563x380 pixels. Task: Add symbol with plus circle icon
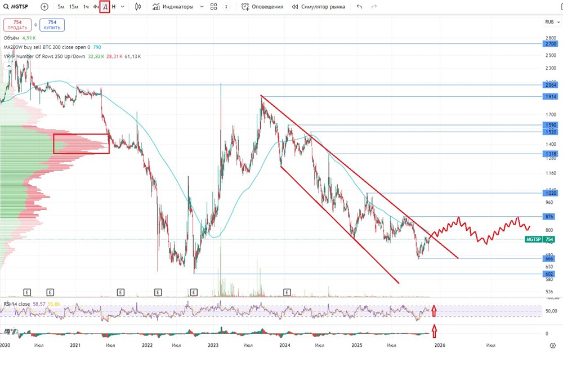[x=44, y=6]
